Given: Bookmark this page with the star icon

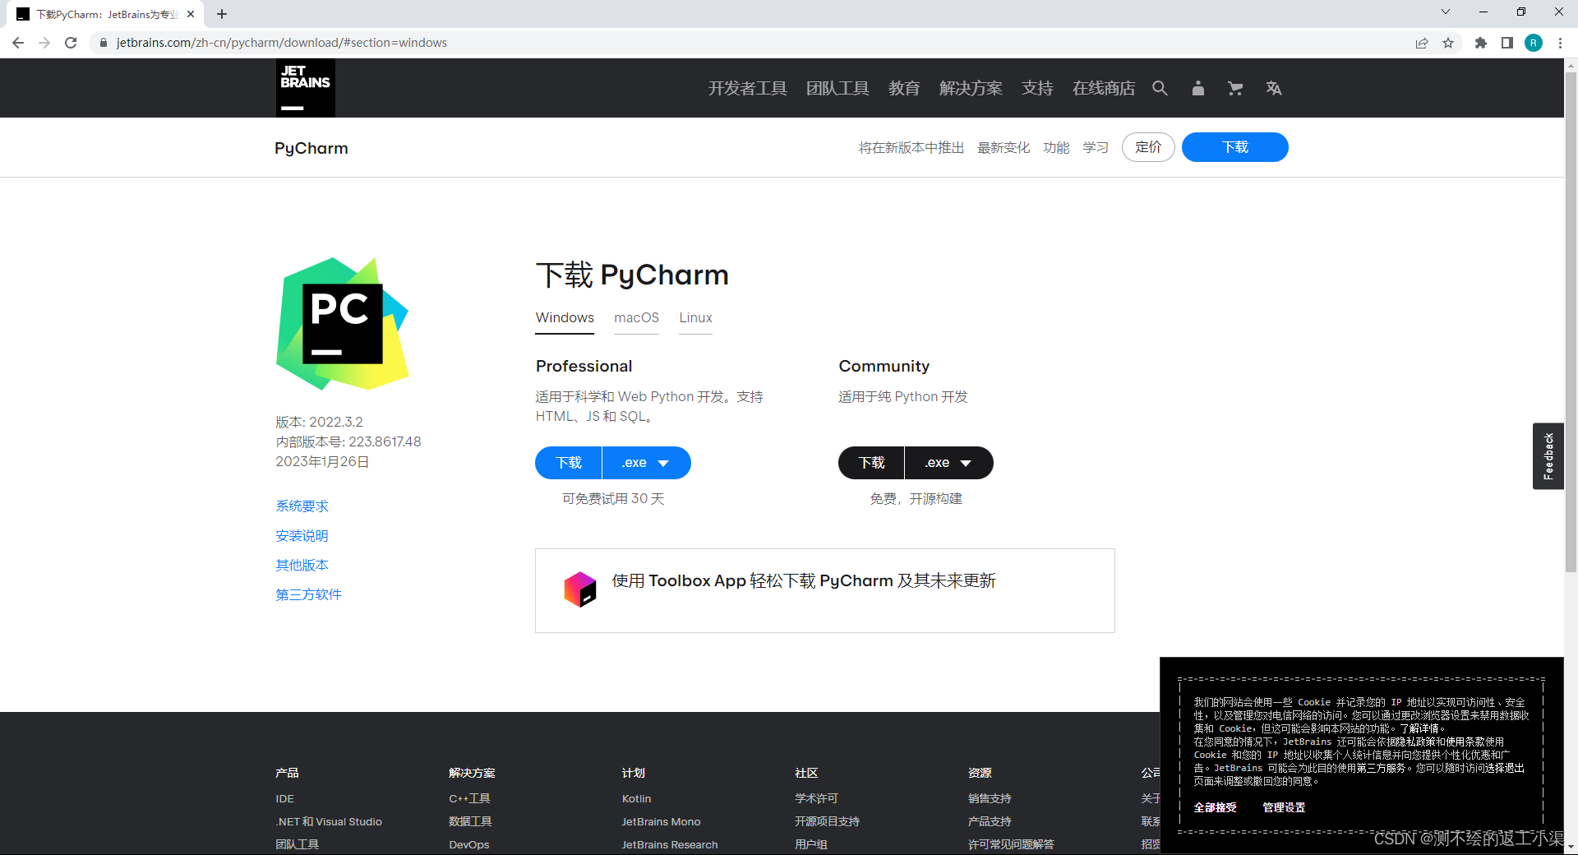Looking at the screenshot, I should 1448,43.
